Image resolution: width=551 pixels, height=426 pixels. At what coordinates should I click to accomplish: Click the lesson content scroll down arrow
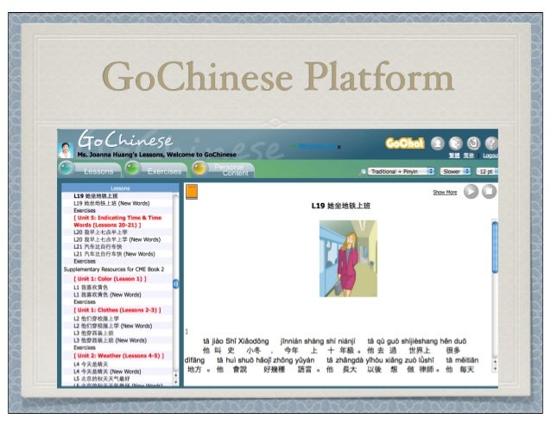click(495, 369)
